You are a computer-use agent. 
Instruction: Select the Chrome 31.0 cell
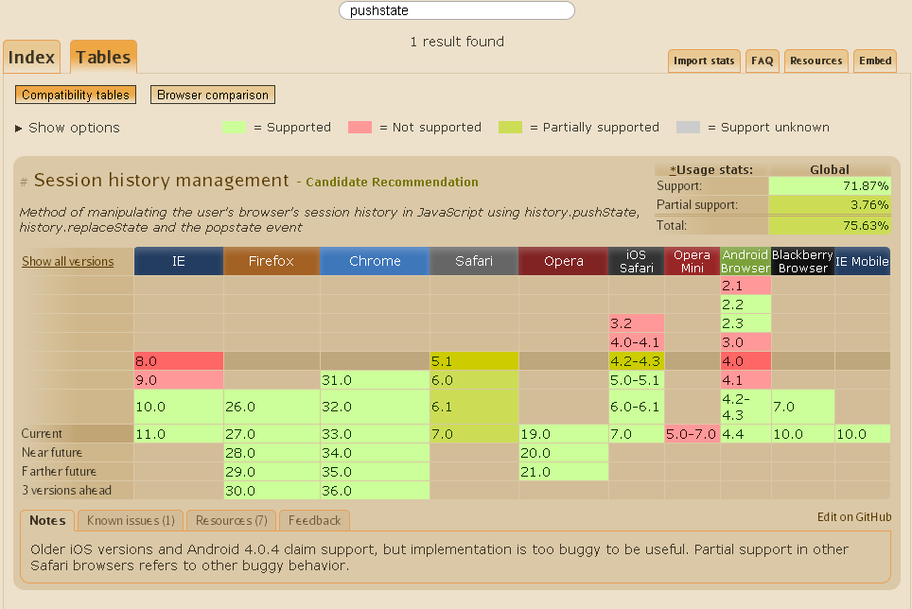pos(376,380)
